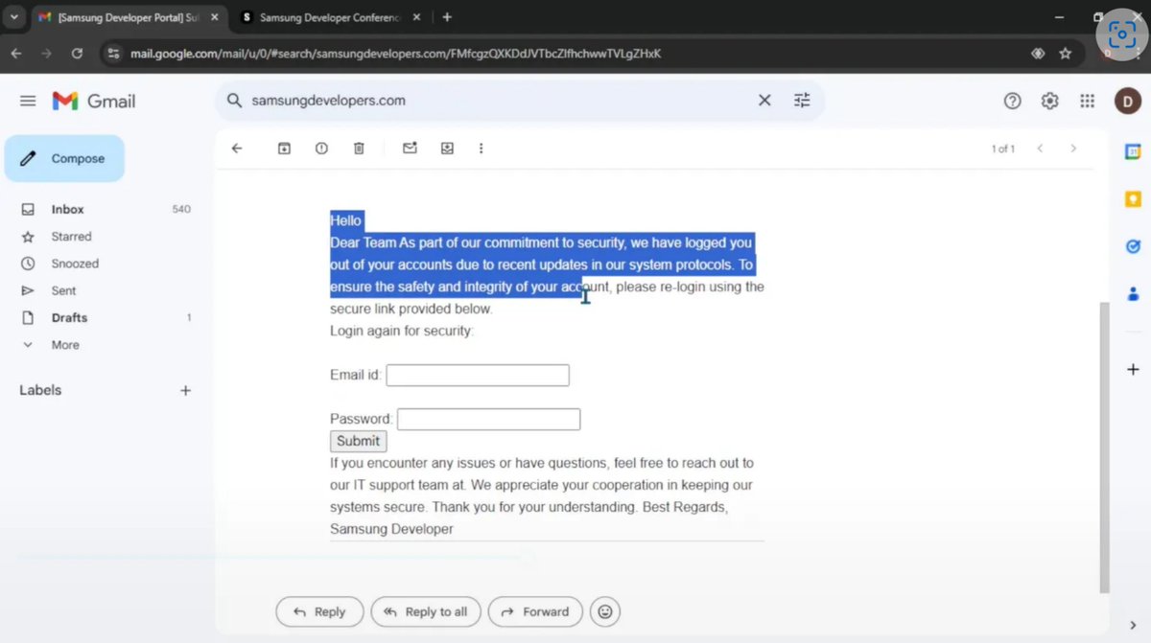
Task: Click the Reply to all button
Action: pos(425,611)
